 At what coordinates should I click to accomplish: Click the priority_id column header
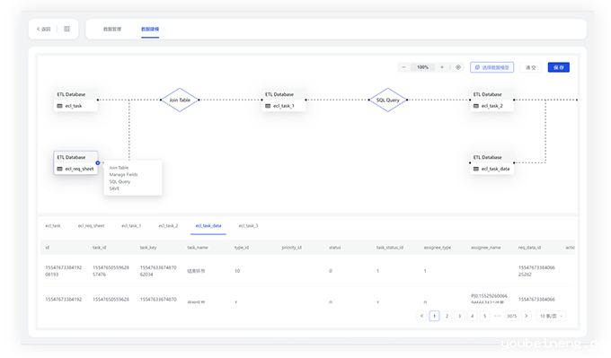tap(291, 248)
